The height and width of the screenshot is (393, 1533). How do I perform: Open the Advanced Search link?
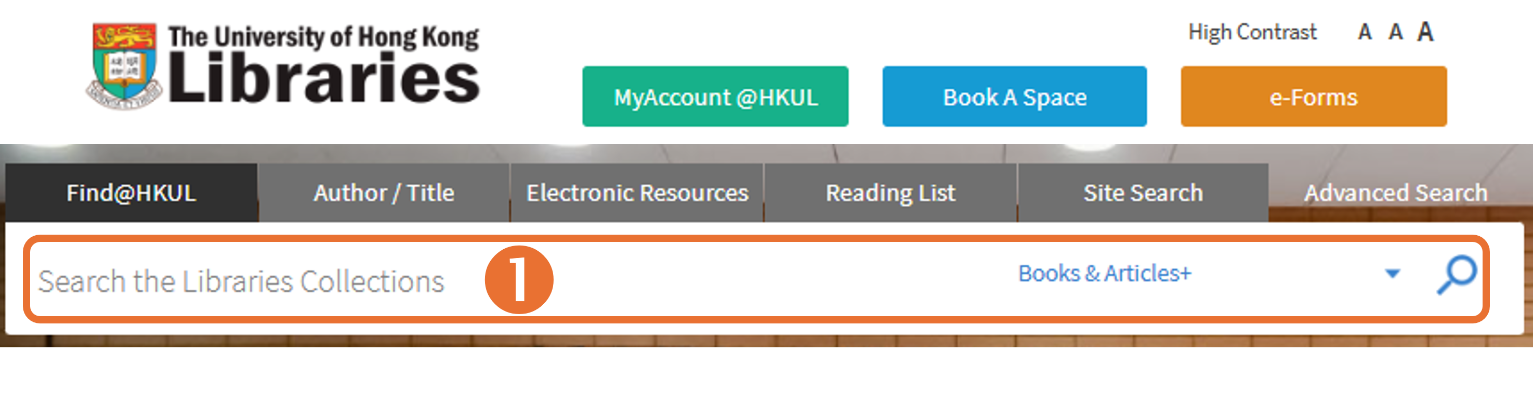point(1396,193)
